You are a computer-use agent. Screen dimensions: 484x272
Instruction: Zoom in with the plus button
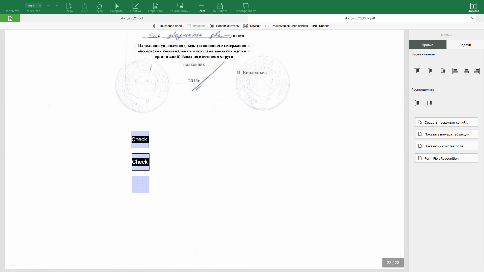(x=57, y=6)
